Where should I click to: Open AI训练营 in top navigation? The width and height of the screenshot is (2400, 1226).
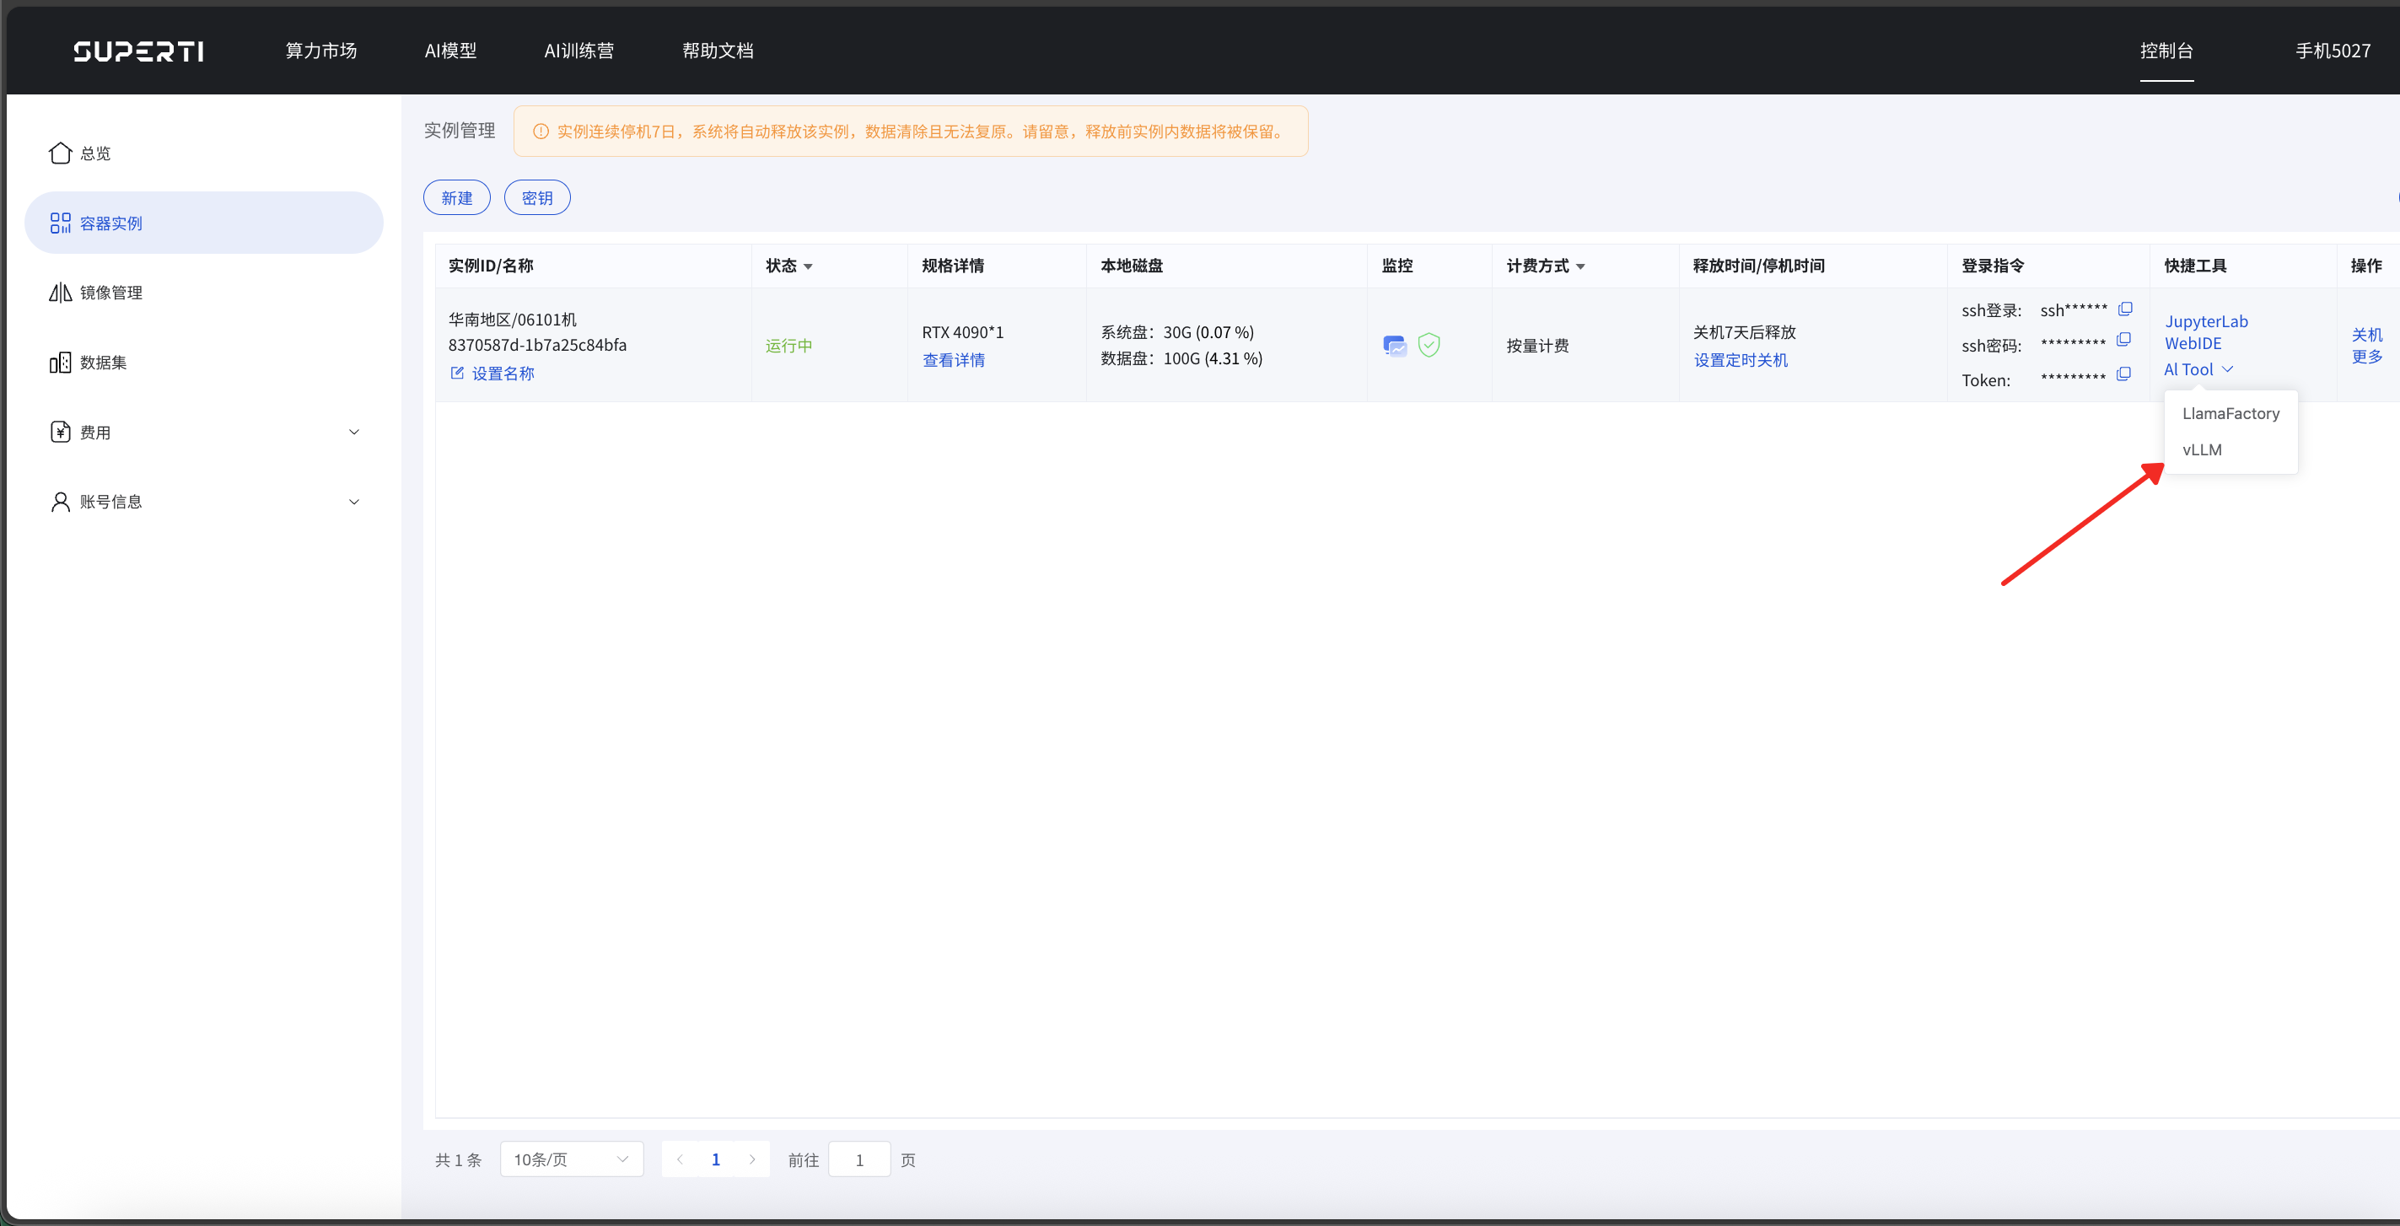(579, 51)
